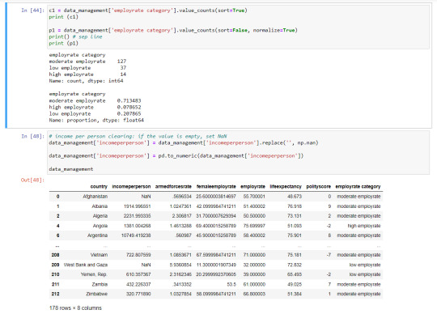Click the polityscore column header
The image size is (437, 314).
tap(319, 186)
